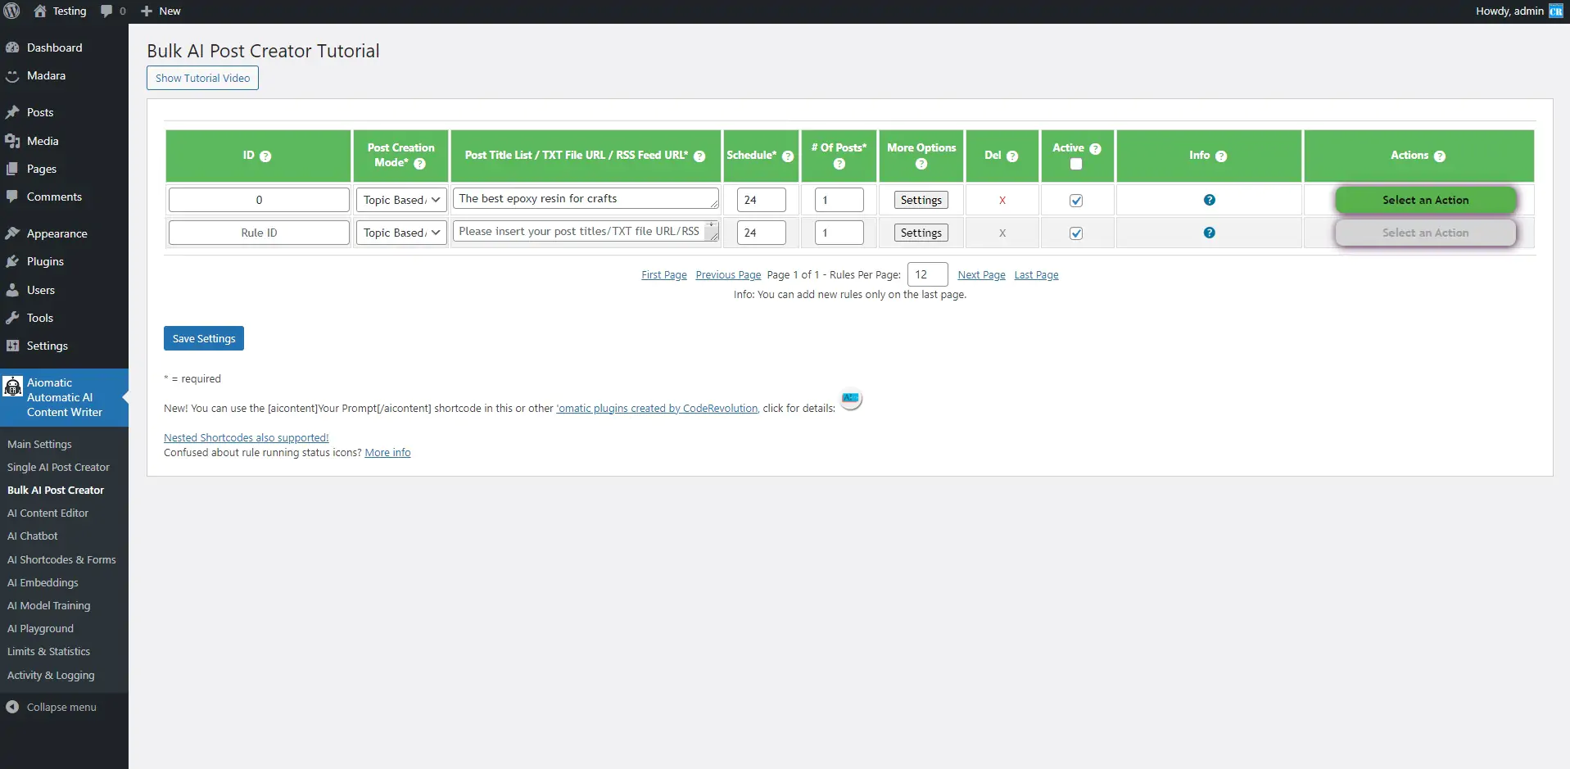The height and width of the screenshot is (769, 1570).
Task: Click the Users person icon
Action: point(12,290)
